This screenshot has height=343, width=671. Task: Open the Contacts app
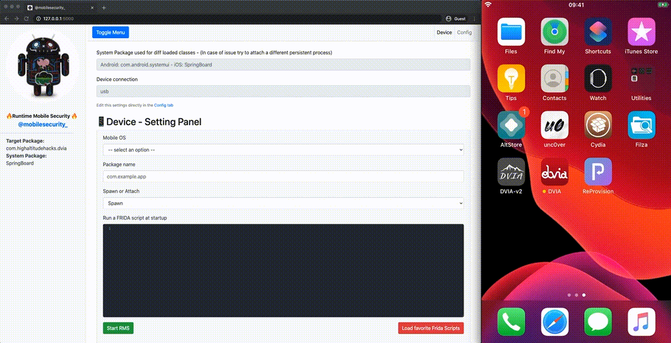click(554, 79)
